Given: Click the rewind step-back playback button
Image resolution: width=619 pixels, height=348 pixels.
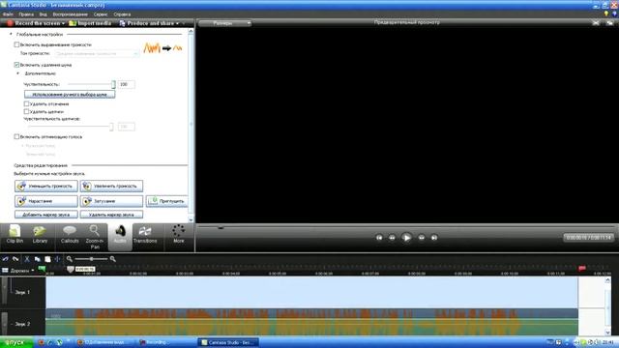Looking at the screenshot, I should click(x=392, y=238).
